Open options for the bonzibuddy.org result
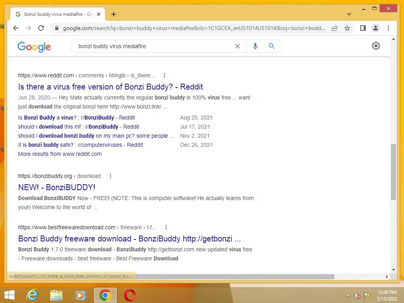Viewport: 404px width, 303px height. click(110, 176)
